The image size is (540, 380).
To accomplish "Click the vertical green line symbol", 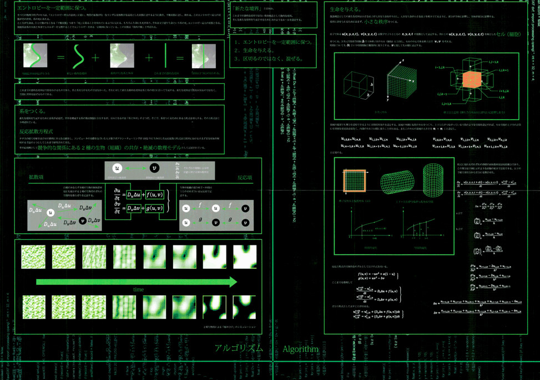I will (165, 57).
